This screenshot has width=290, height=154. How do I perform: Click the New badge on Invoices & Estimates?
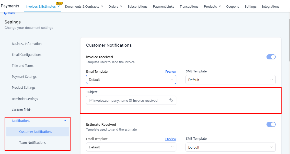pyautogui.click(x=59, y=3)
